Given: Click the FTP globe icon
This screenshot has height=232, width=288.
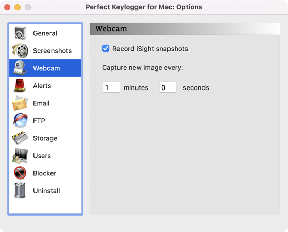Looking at the screenshot, I should tap(20, 120).
